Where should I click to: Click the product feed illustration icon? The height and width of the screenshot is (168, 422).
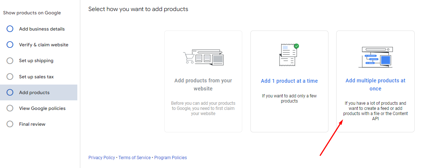click(375, 57)
